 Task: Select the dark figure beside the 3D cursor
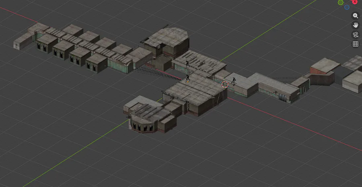[234, 81]
